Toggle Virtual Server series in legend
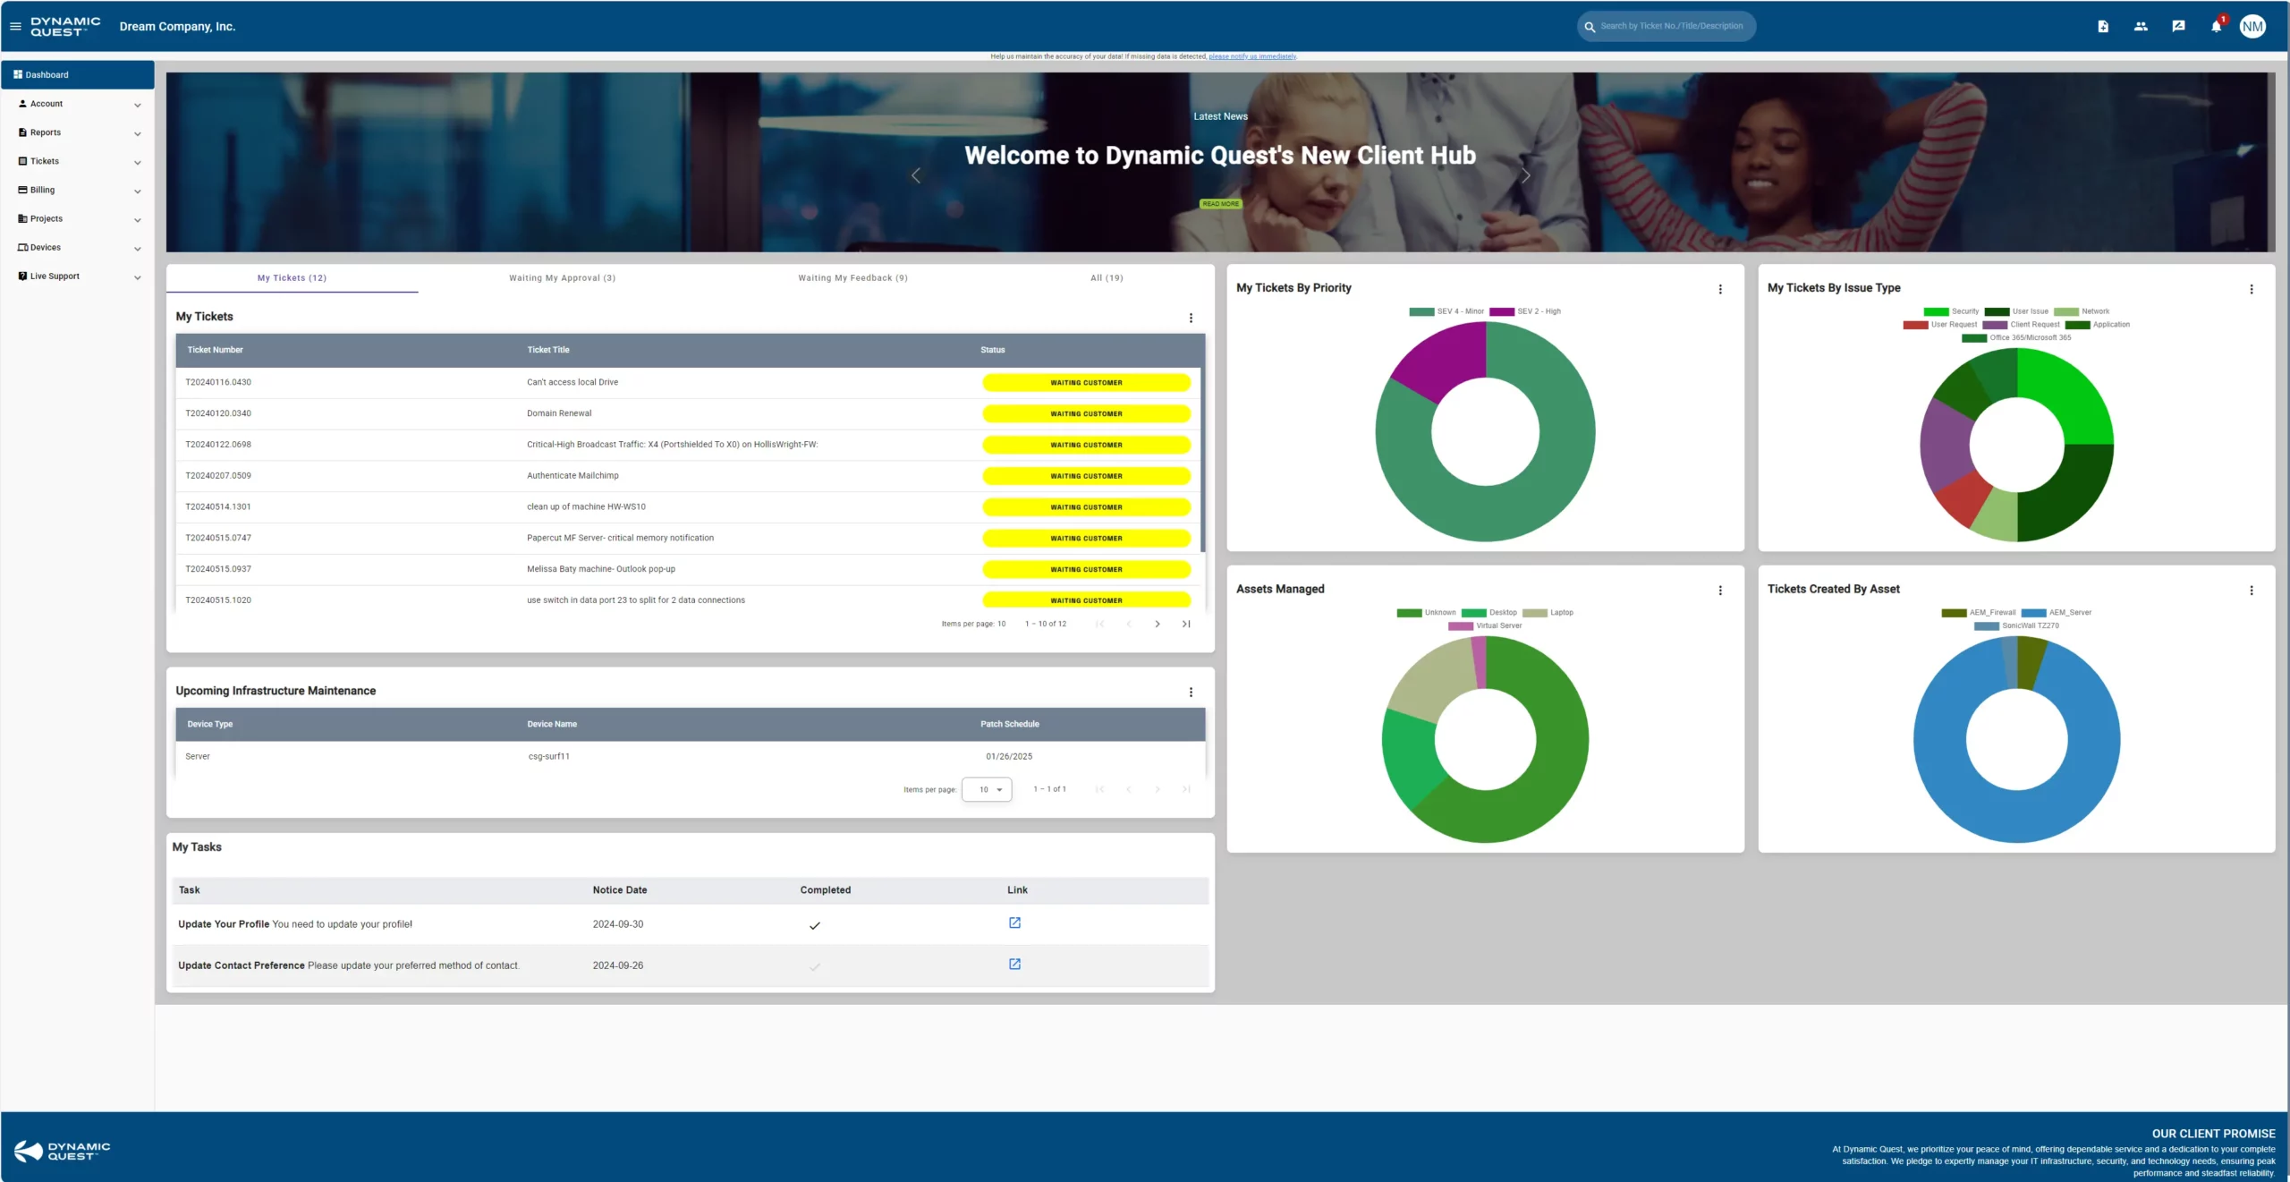 [x=1485, y=625]
